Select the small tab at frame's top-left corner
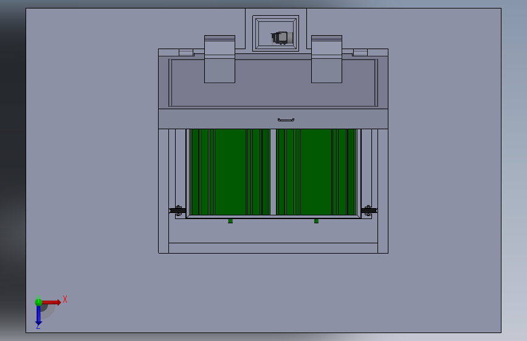 (186, 53)
